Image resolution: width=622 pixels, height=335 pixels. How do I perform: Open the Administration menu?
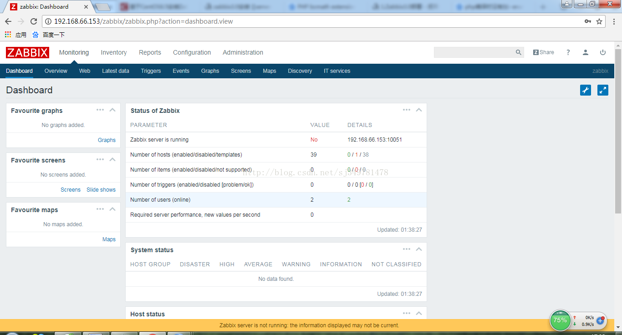point(243,52)
